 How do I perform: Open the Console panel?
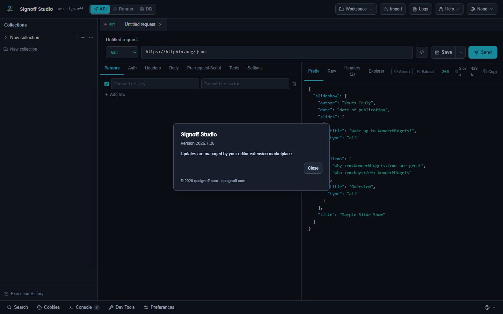84,307
